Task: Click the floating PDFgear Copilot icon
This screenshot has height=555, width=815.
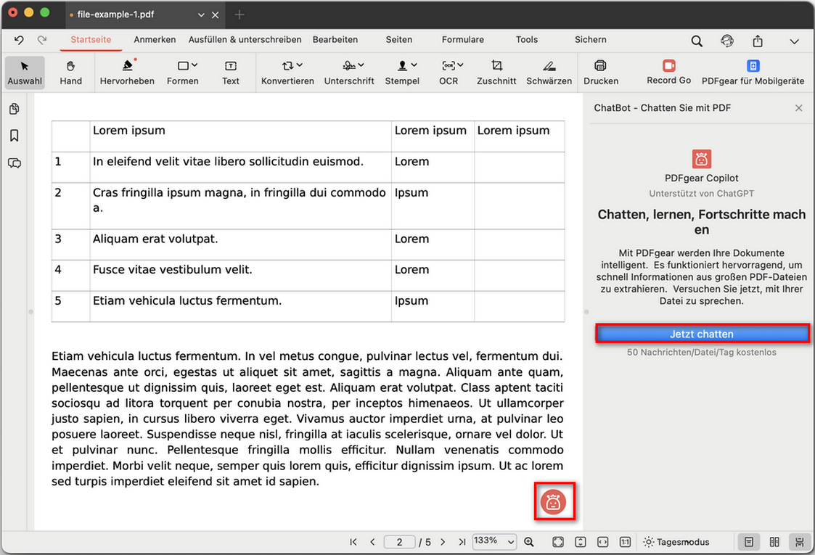Action: pyautogui.click(x=554, y=501)
